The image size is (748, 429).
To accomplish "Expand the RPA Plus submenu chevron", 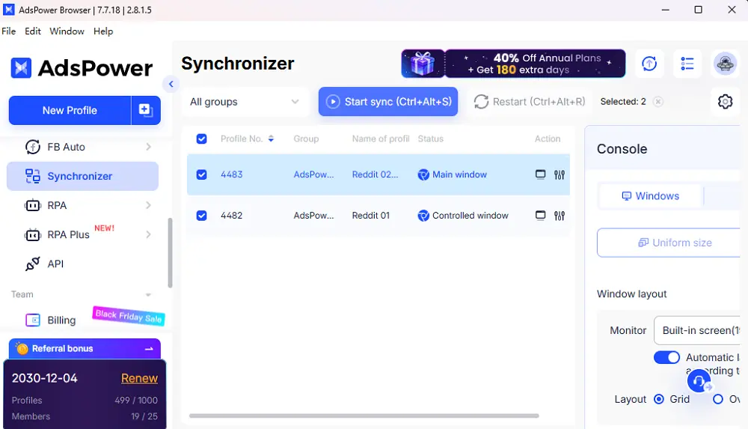I will tap(148, 234).
